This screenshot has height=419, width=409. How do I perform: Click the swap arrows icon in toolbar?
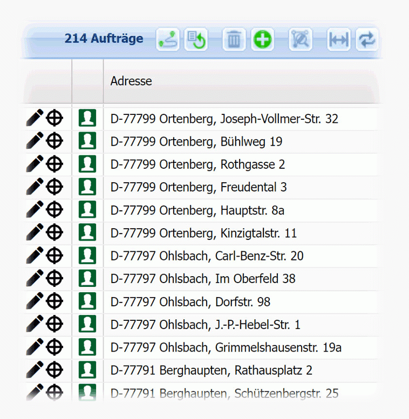[367, 40]
